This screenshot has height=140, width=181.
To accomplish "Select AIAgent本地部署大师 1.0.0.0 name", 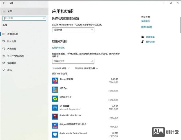I will [73, 124].
